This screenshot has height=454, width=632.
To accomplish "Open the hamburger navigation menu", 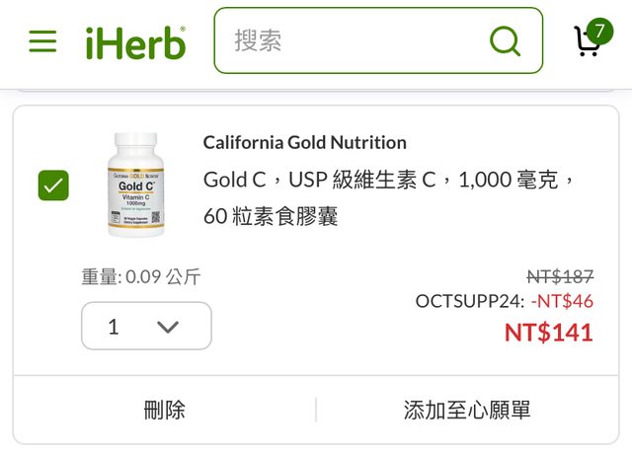I will click(x=42, y=41).
